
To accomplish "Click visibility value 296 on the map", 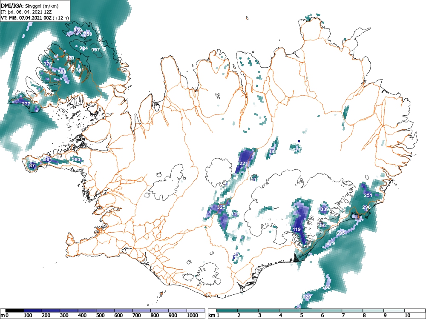I will (x=366, y=207).
